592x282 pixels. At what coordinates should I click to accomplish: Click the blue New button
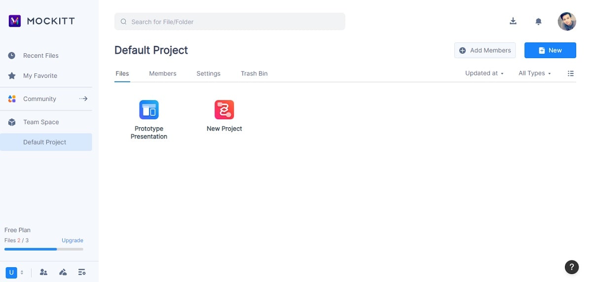[x=550, y=50]
